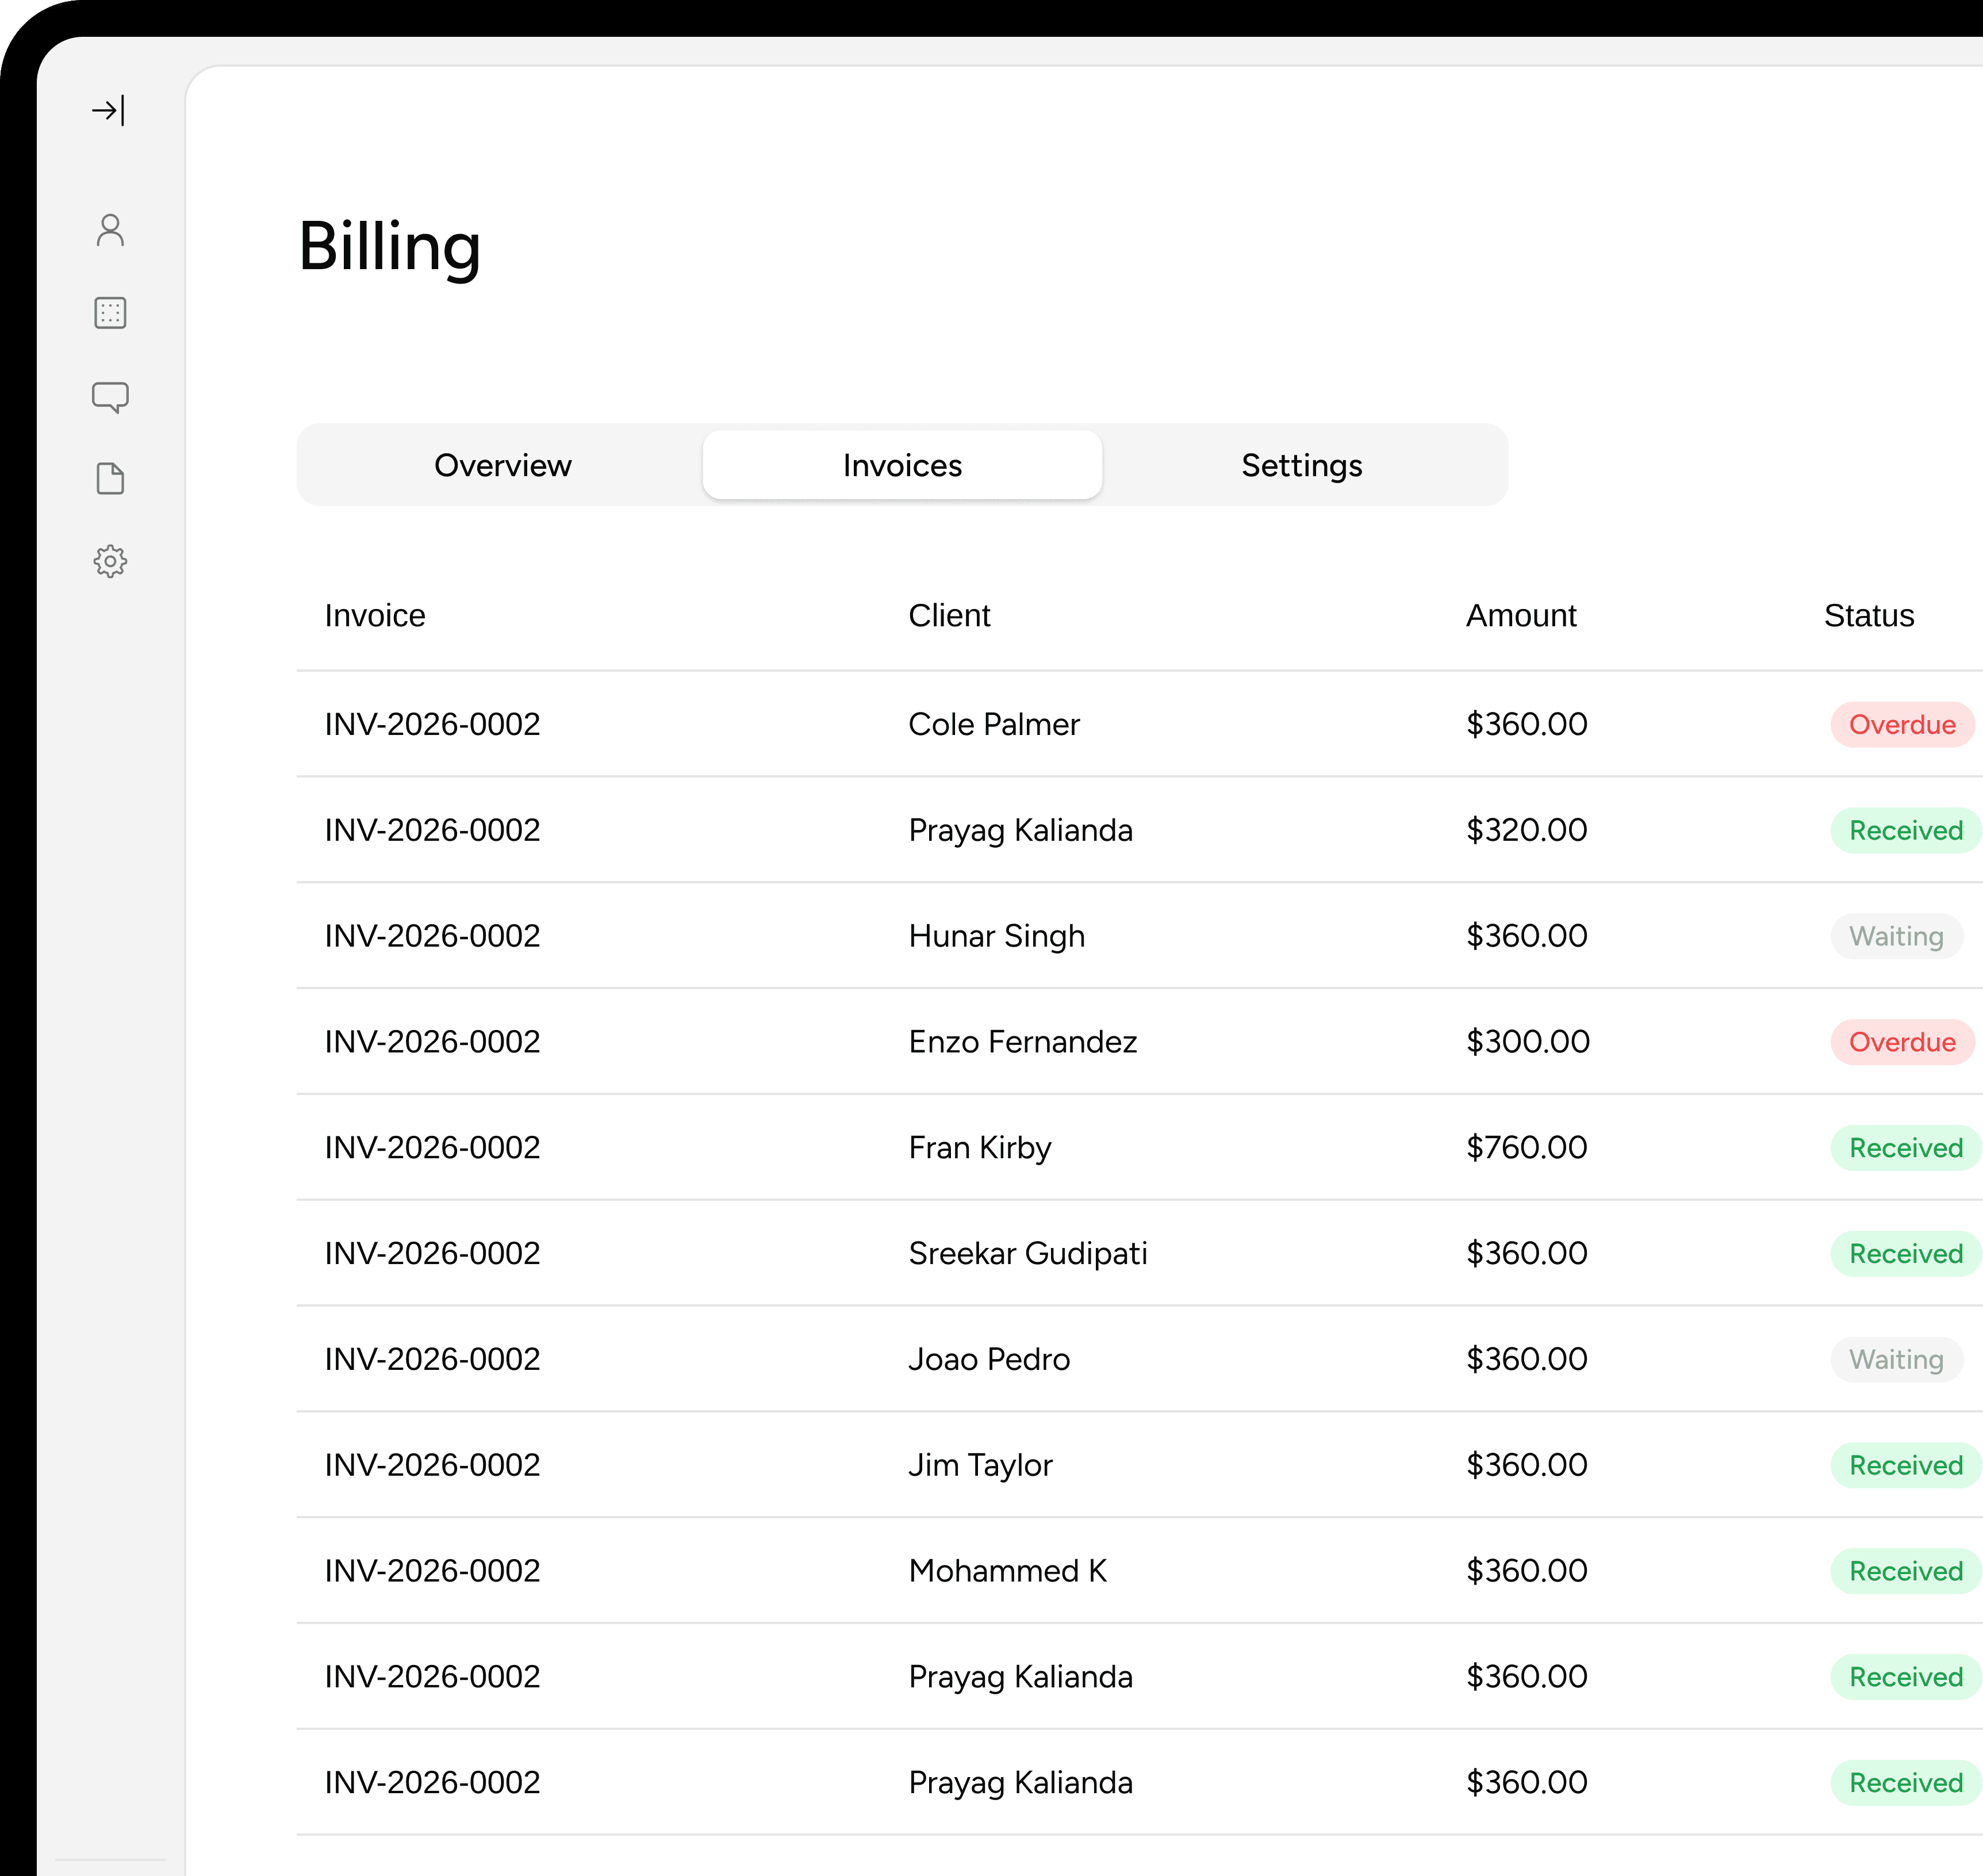Open the chat messages icon
Image resolution: width=1983 pixels, height=1876 pixels.
pos(110,396)
